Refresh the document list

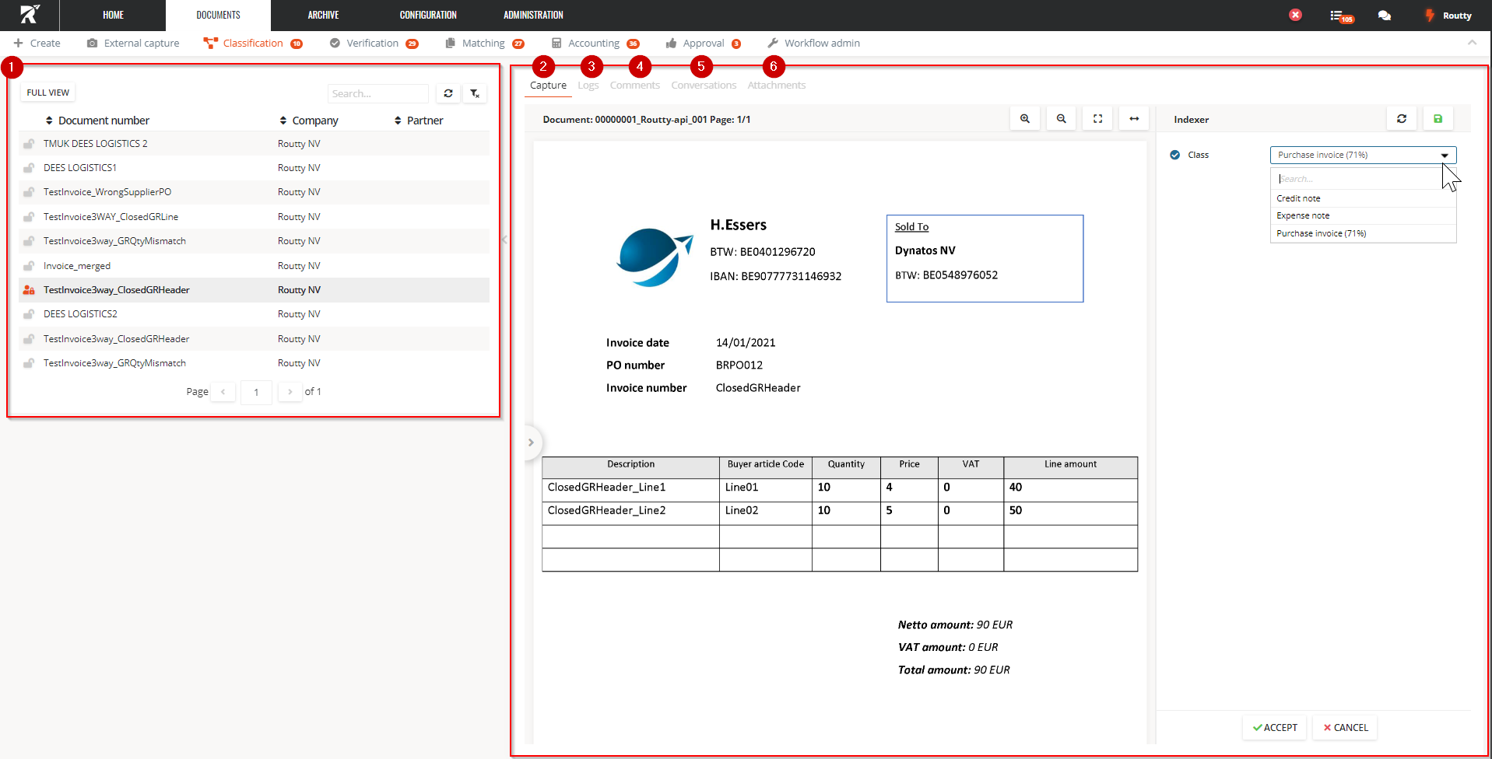(448, 93)
